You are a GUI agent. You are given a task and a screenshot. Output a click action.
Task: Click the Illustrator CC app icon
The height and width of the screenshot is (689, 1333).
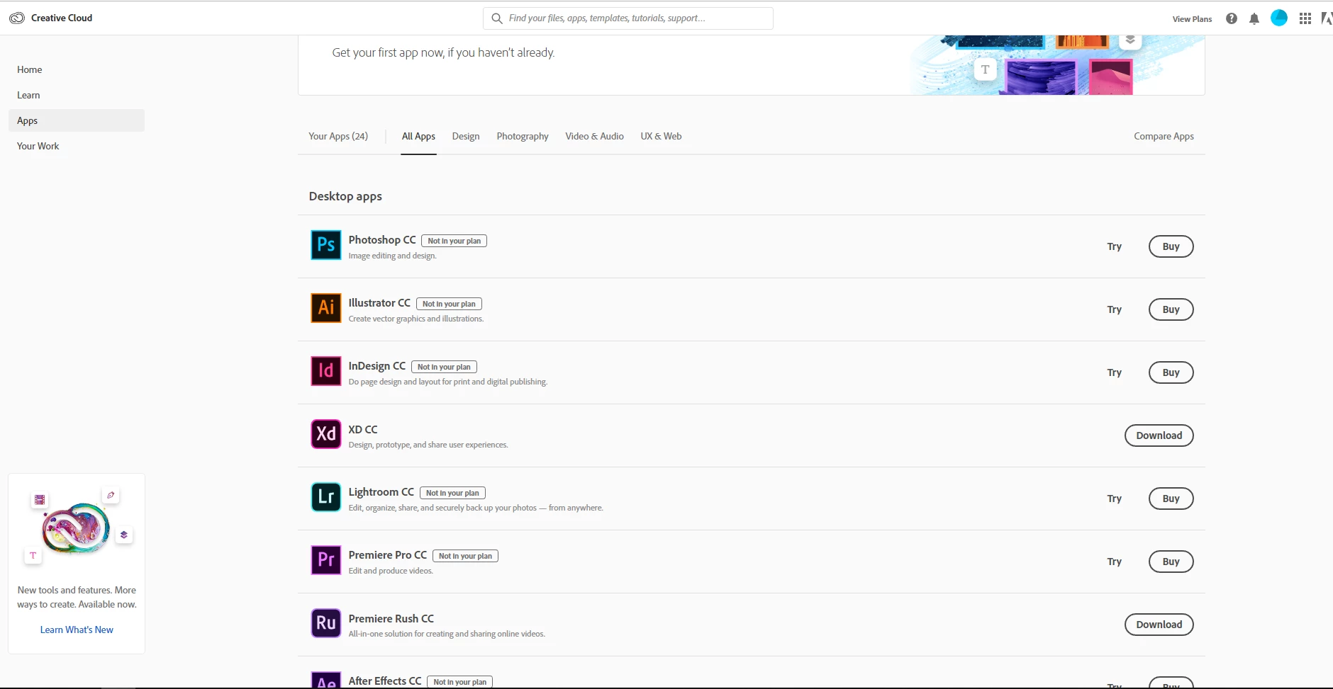[326, 308]
